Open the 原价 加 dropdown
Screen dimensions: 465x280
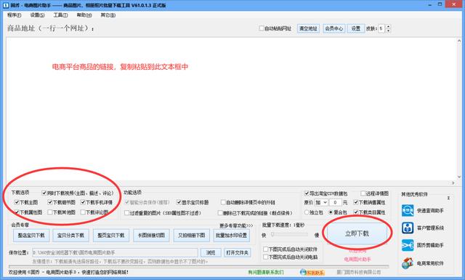321,202
